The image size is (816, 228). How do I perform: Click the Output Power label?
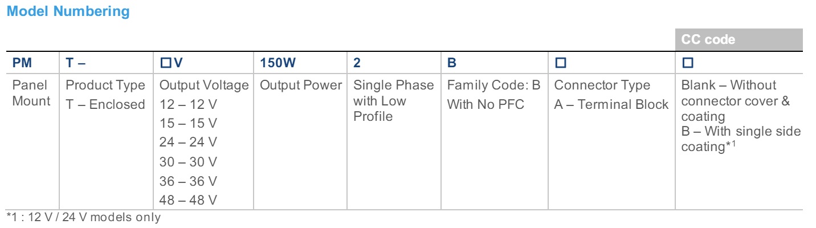300,85
